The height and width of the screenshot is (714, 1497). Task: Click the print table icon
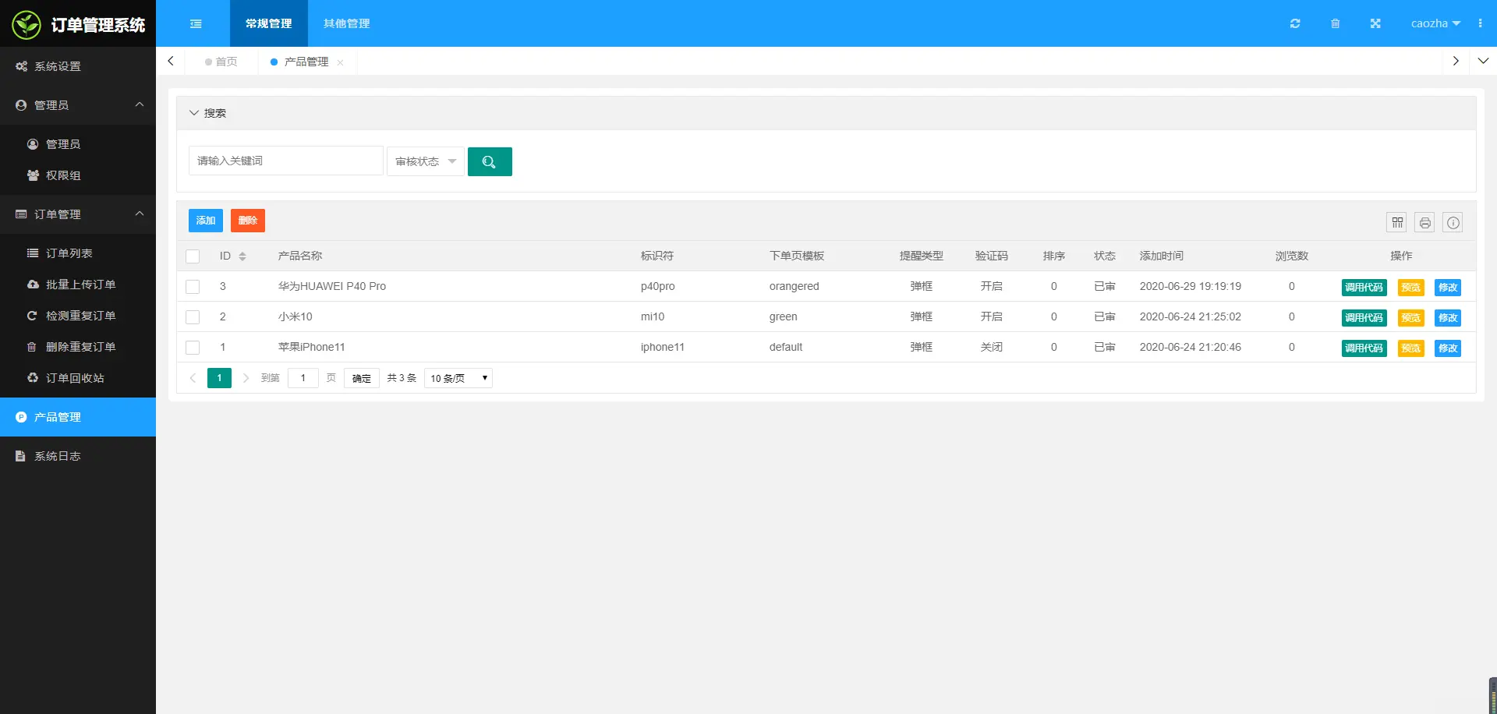(1425, 223)
